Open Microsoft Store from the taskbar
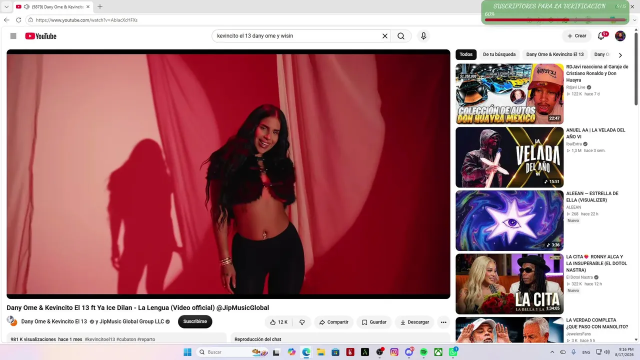The image size is (640, 360). point(335,352)
